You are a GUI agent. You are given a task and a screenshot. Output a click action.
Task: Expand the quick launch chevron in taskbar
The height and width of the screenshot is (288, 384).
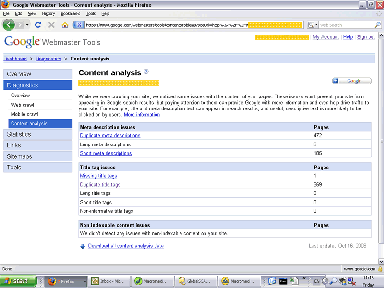(304, 278)
